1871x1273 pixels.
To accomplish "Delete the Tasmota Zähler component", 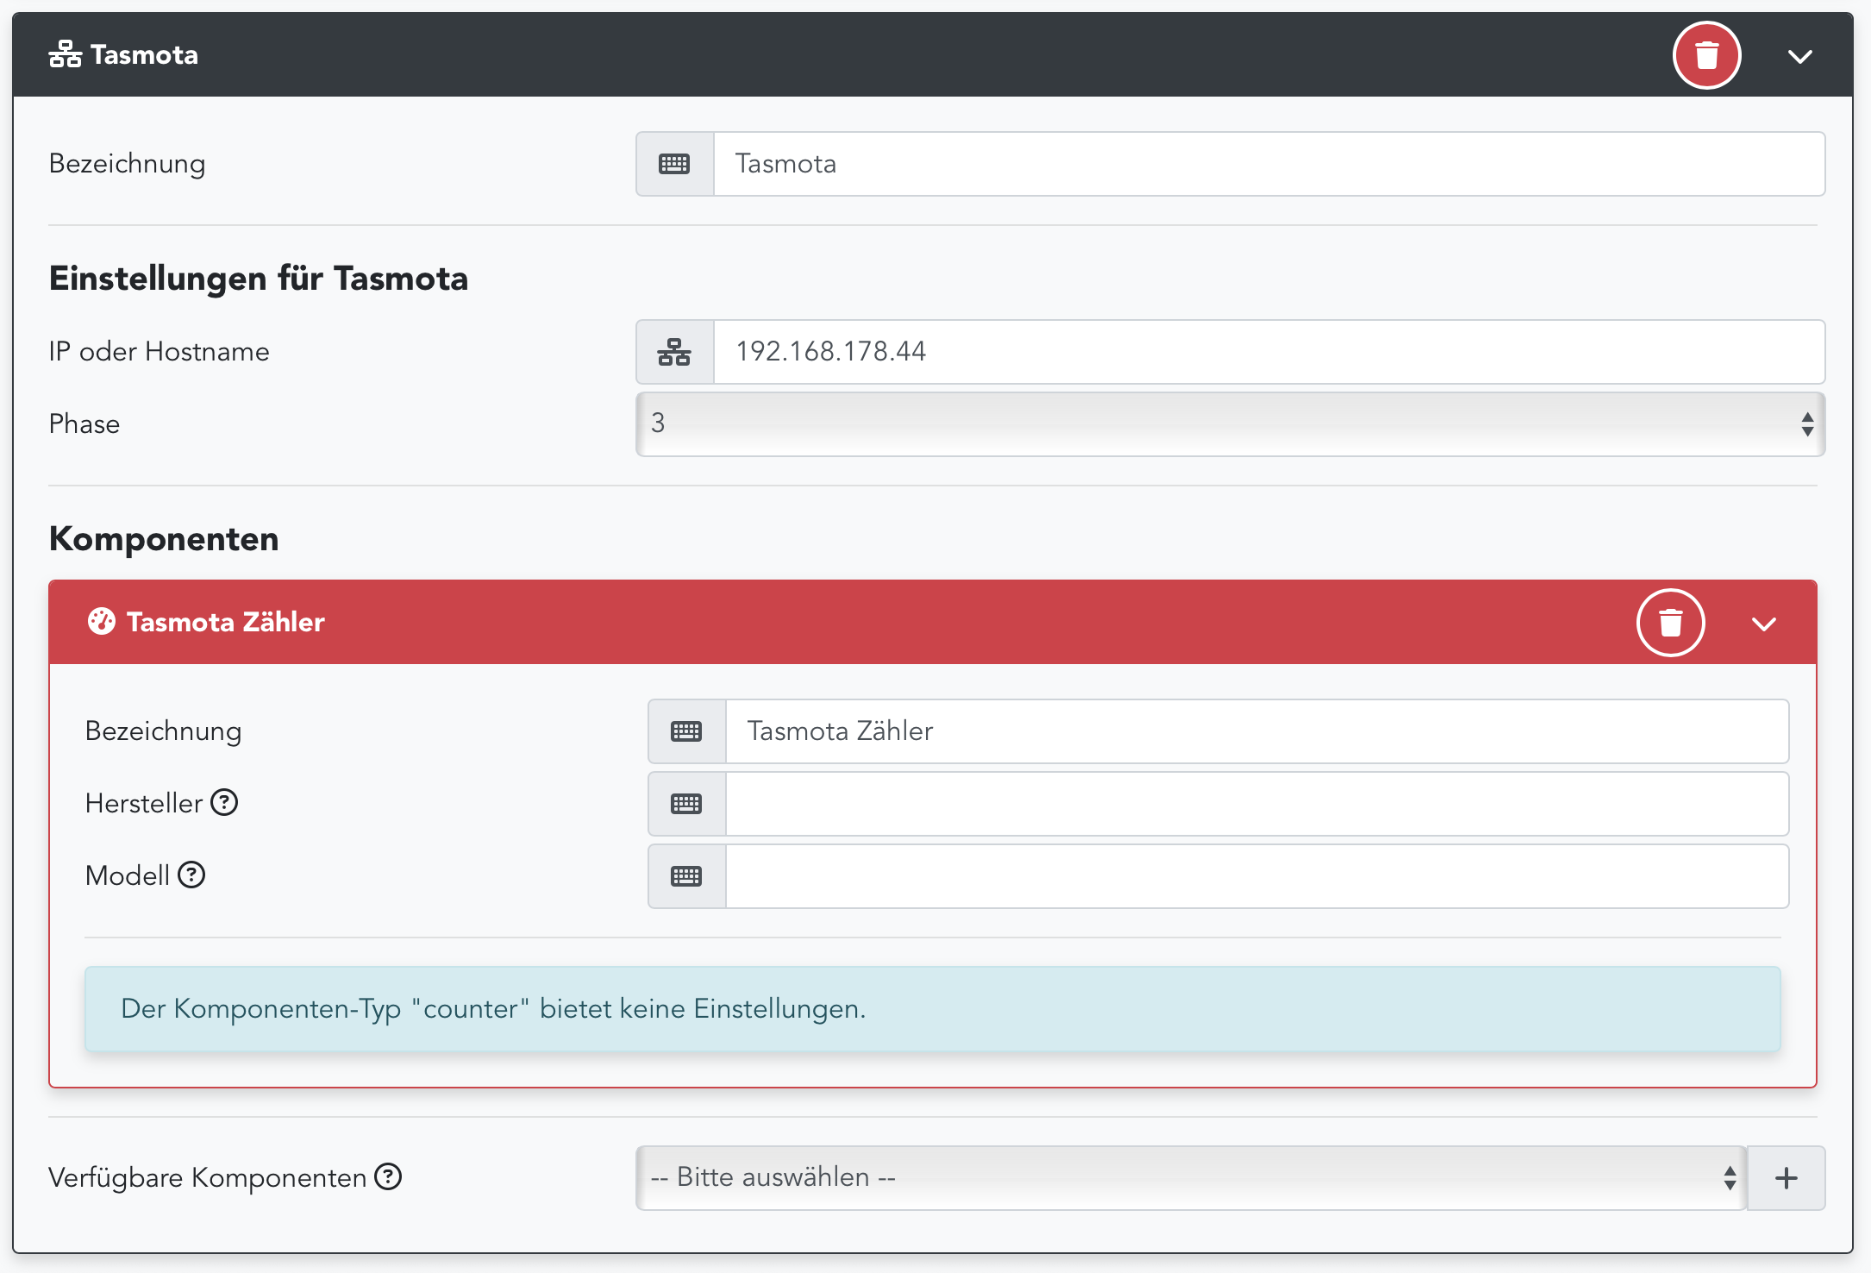I will click(x=1670, y=623).
